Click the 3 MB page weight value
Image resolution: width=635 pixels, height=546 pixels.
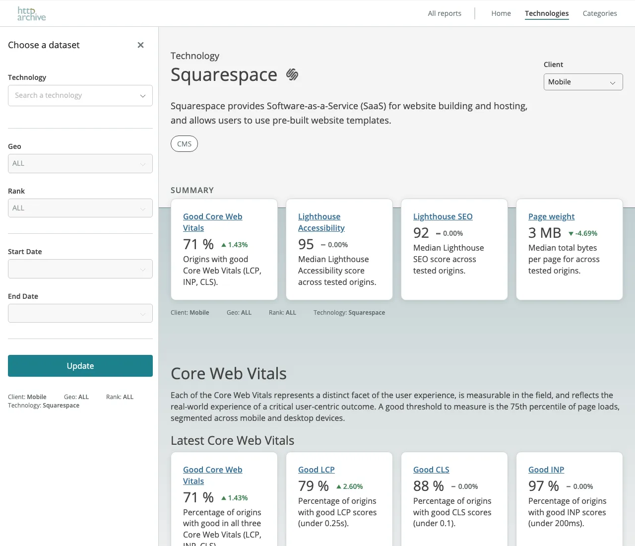pos(545,233)
